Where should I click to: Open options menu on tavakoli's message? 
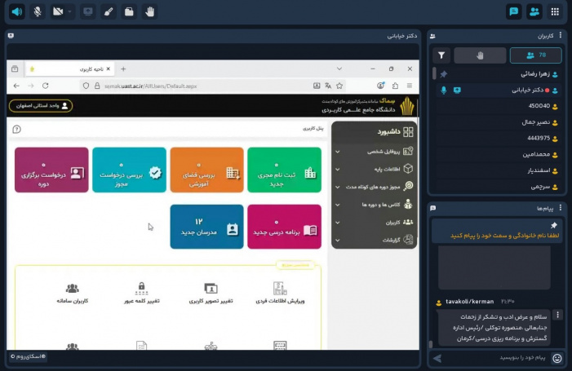(x=558, y=315)
